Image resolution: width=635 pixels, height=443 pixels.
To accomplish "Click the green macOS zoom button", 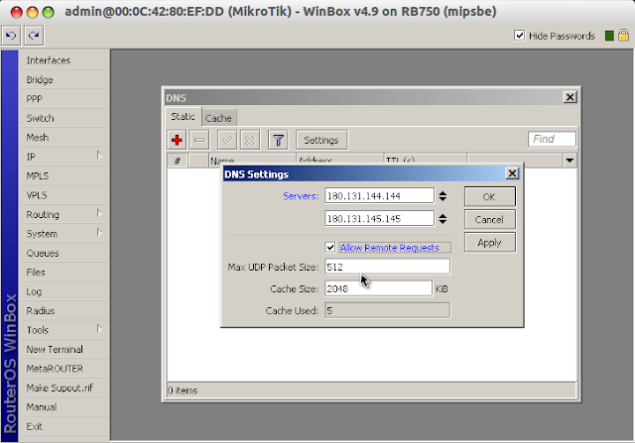I will (49, 12).
